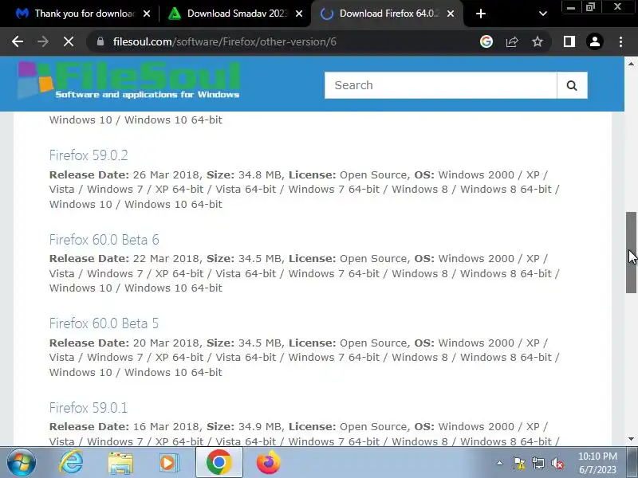Select the Download Firefox 64.0 tab

(x=387, y=14)
